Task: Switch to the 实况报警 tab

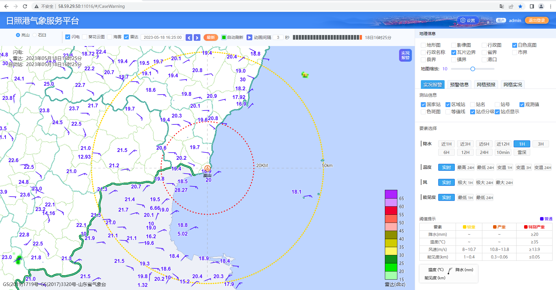Action: 432,85
